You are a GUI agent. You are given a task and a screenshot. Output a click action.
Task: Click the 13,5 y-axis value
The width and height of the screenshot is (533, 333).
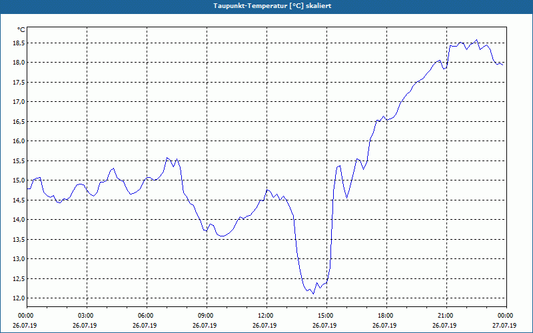pyautogui.click(x=19, y=239)
